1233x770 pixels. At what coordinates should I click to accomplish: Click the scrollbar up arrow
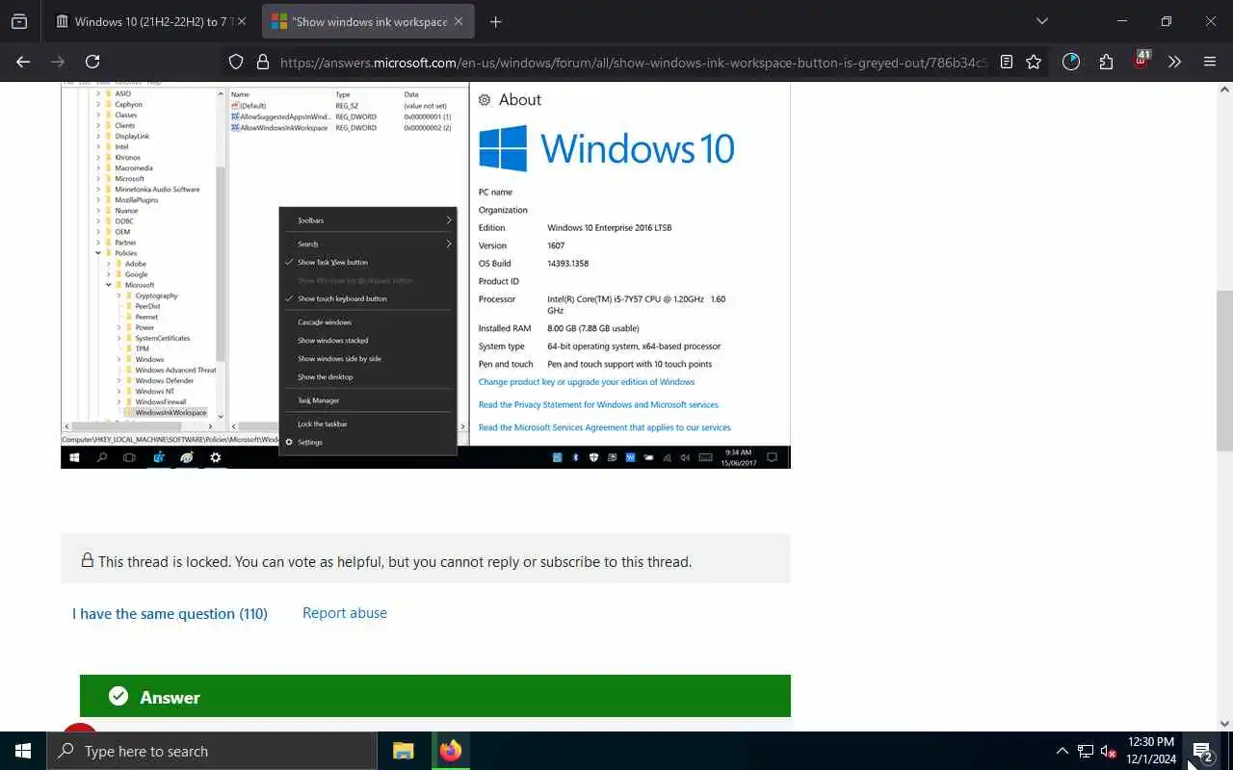(x=1224, y=89)
